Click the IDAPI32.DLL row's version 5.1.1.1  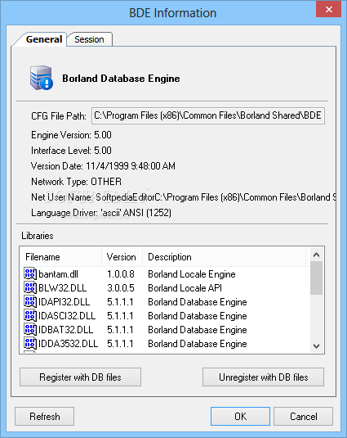pyautogui.click(x=120, y=302)
